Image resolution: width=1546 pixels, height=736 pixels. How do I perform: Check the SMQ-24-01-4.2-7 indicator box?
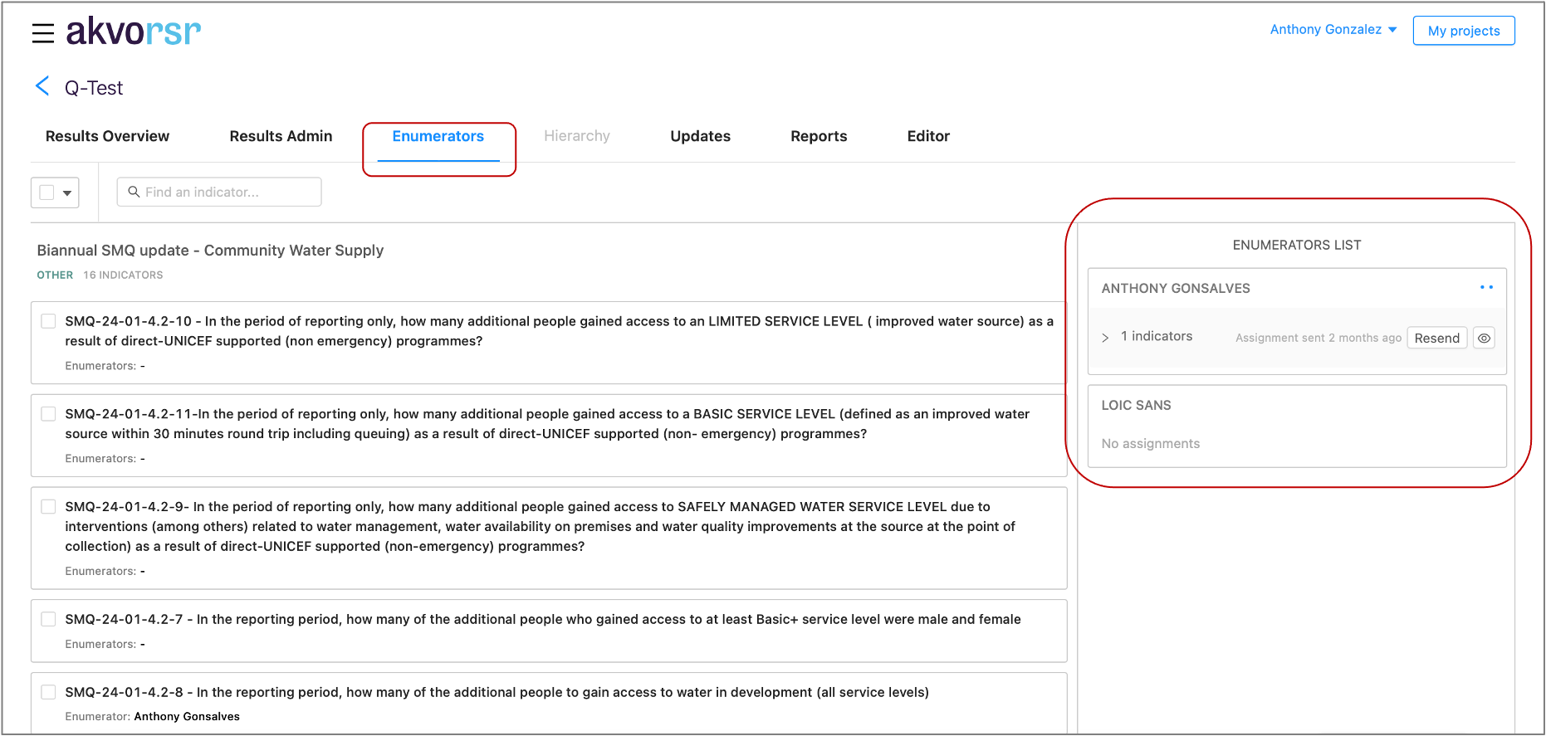[48, 619]
